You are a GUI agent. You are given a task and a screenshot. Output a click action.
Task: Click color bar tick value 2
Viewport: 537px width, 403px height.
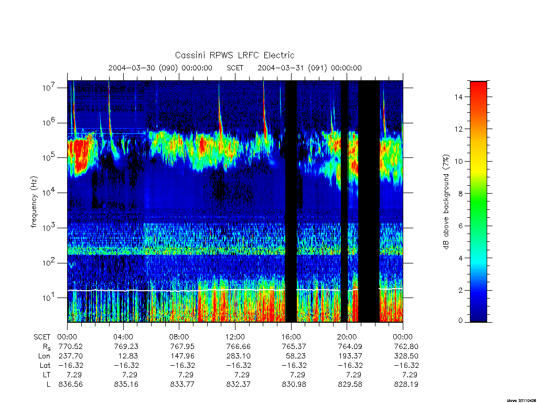click(x=460, y=290)
